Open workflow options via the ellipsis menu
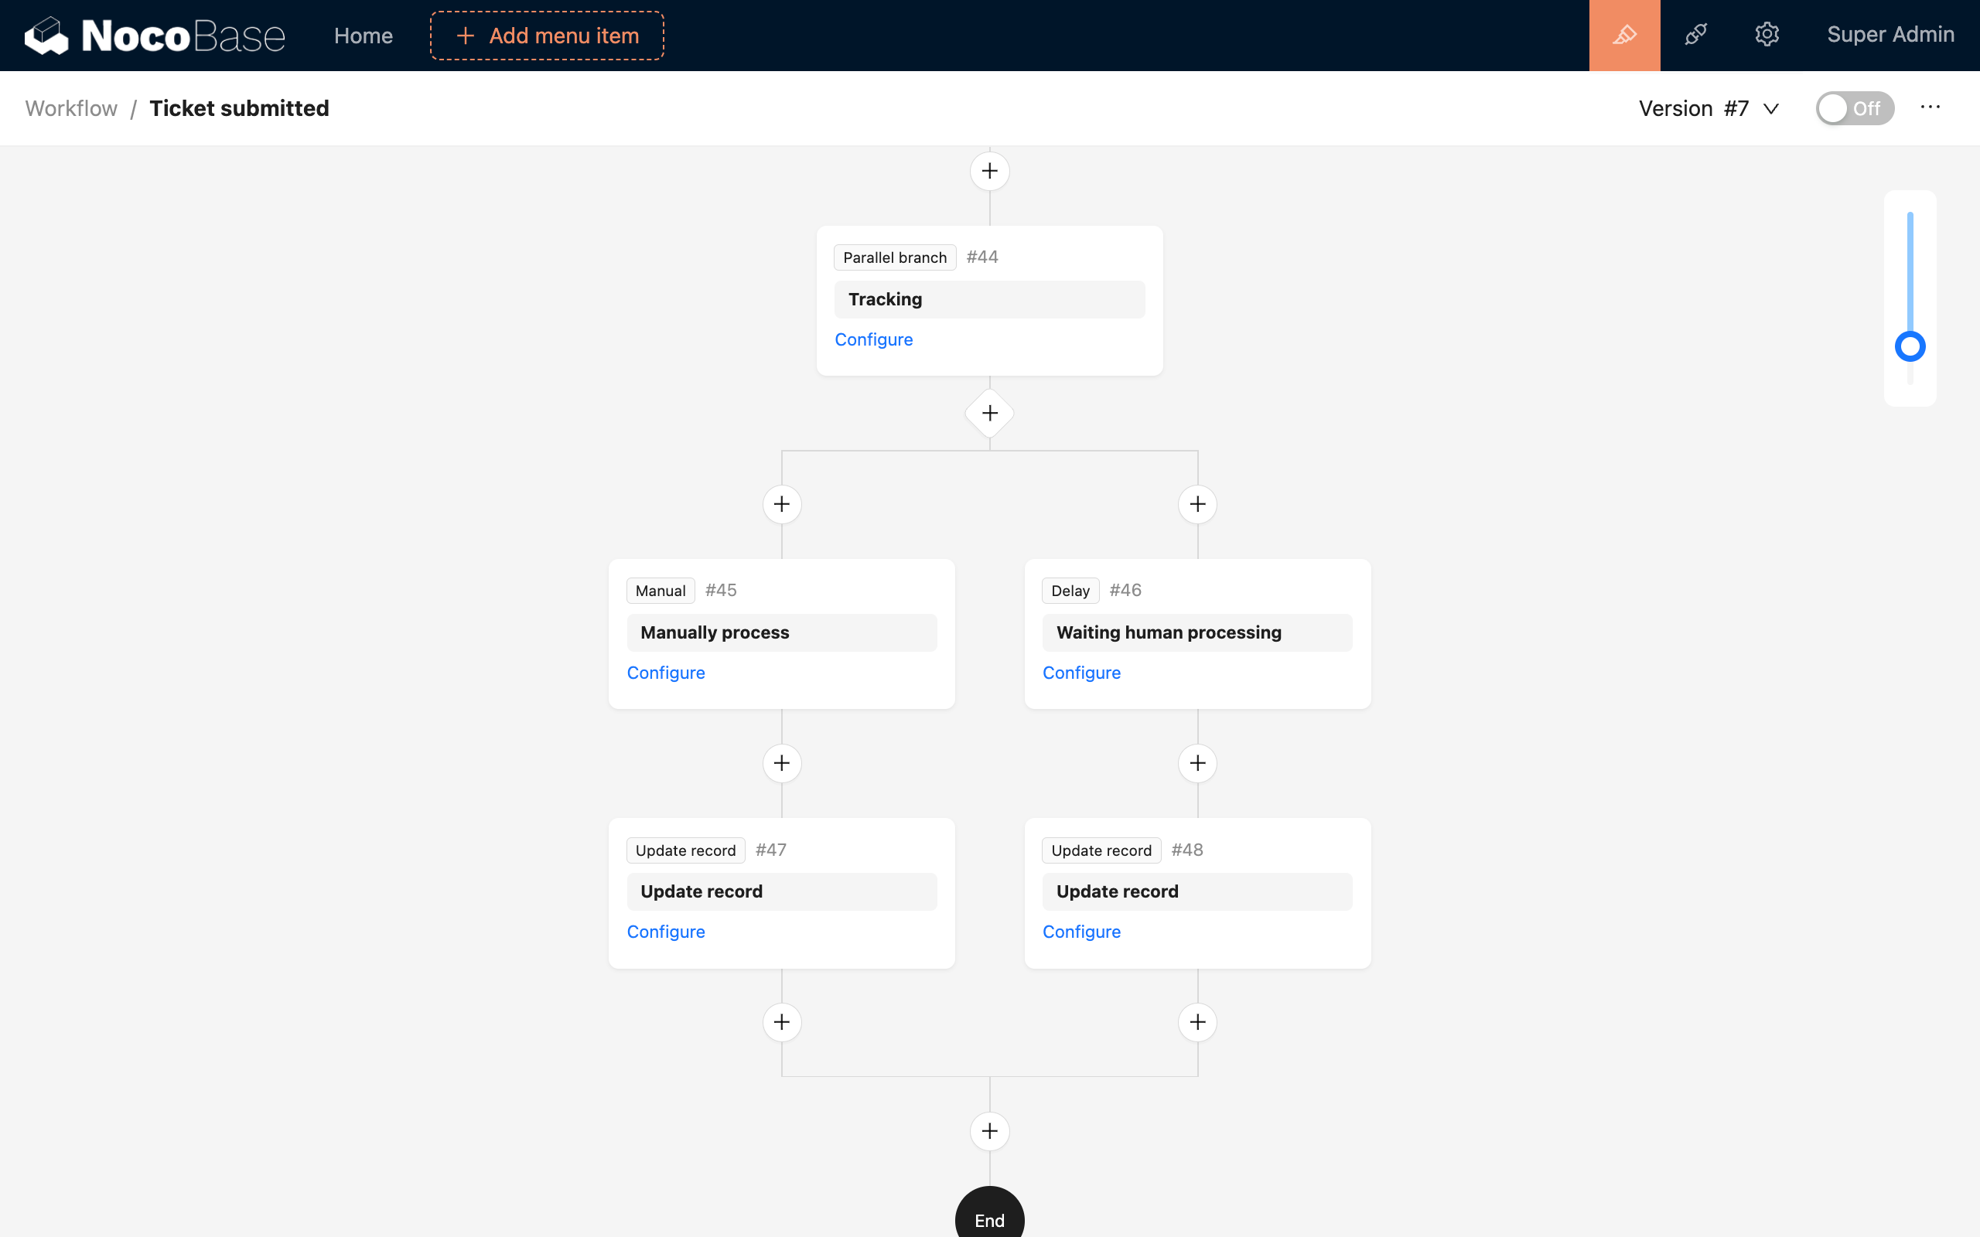The width and height of the screenshot is (1980, 1237). [x=1930, y=107]
